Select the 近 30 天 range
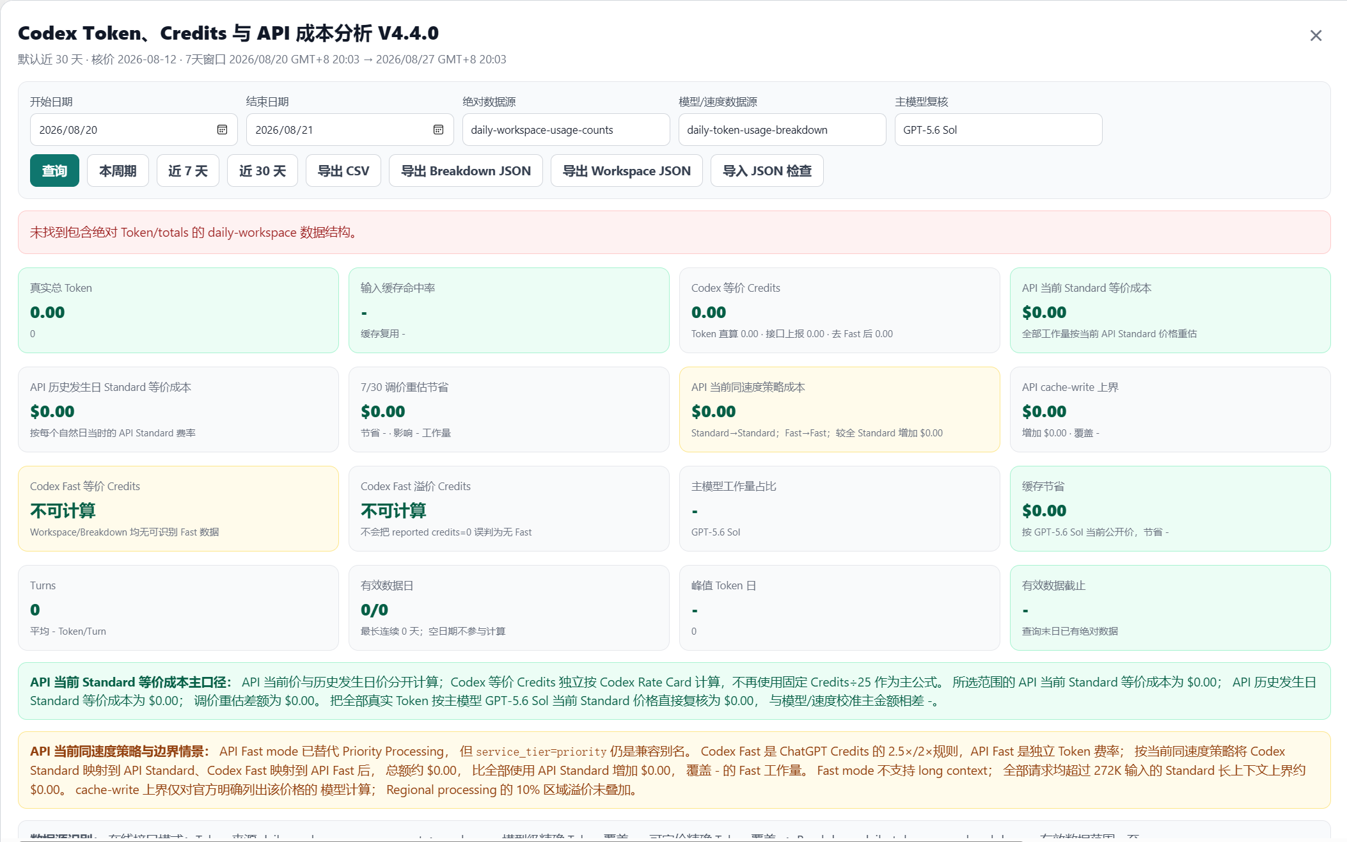The image size is (1347, 842). coord(262,170)
